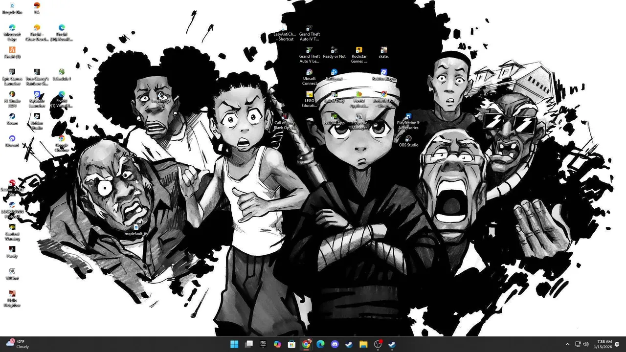Viewport: 626px width, 352px height.
Task: Select the VRChat desktop shortcut
Action: pos(12,274)
